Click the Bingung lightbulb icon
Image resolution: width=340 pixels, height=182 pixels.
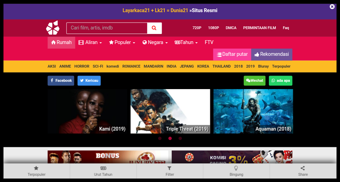click(236, 168)
